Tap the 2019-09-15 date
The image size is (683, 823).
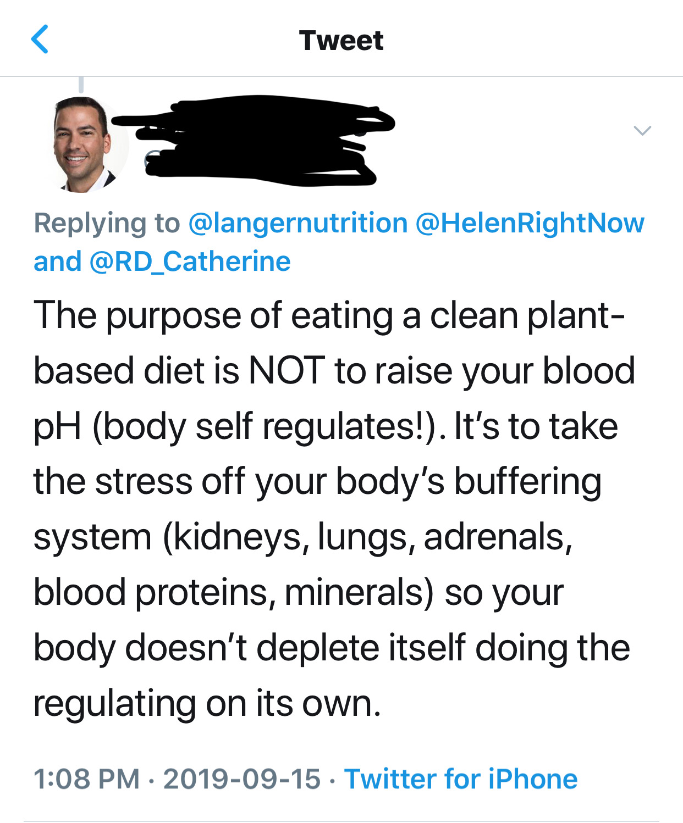tap(242, 779)
